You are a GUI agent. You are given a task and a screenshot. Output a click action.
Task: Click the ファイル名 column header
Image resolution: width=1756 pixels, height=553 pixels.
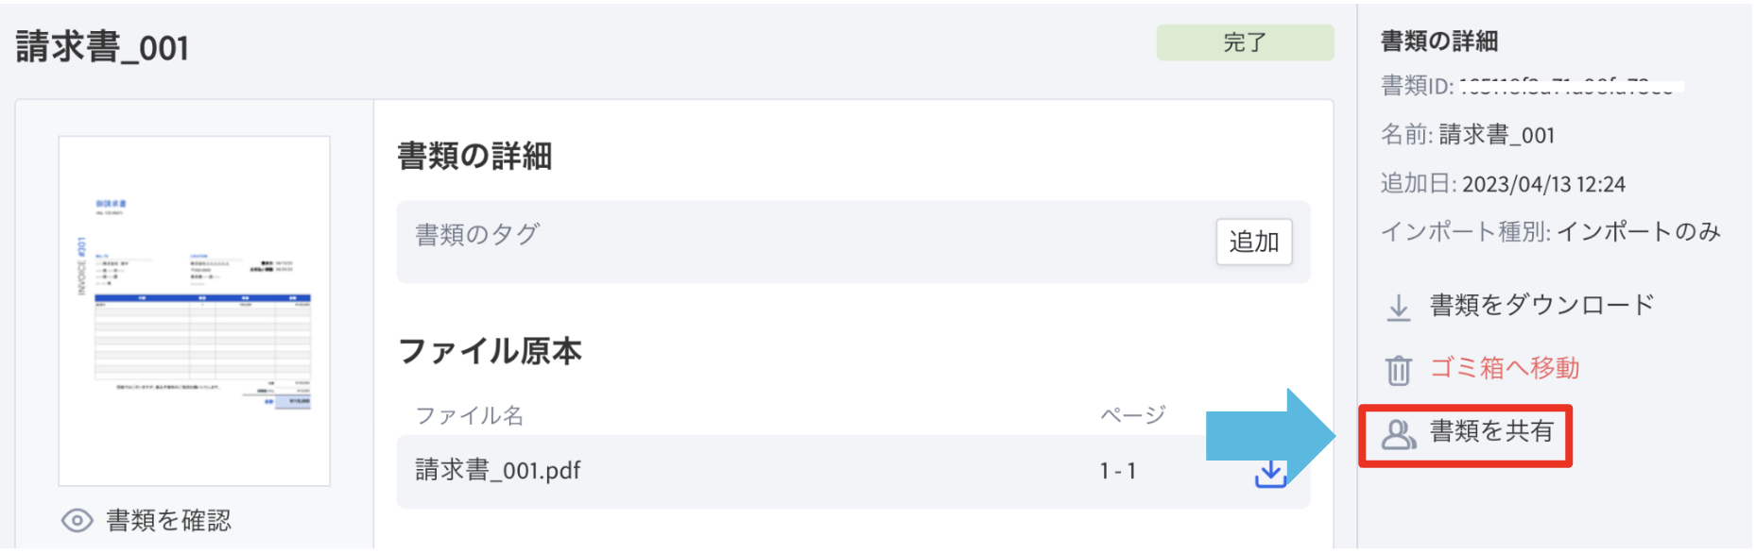[x=470, y=415]
